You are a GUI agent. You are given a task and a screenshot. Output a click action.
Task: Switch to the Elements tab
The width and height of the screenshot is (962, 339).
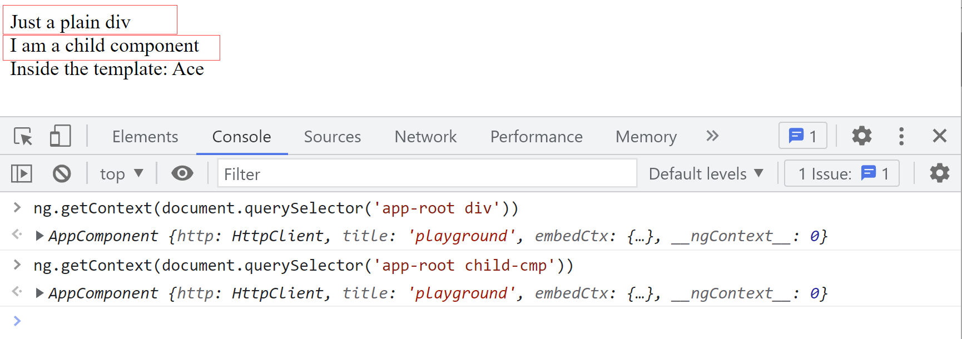coord(145,137)
